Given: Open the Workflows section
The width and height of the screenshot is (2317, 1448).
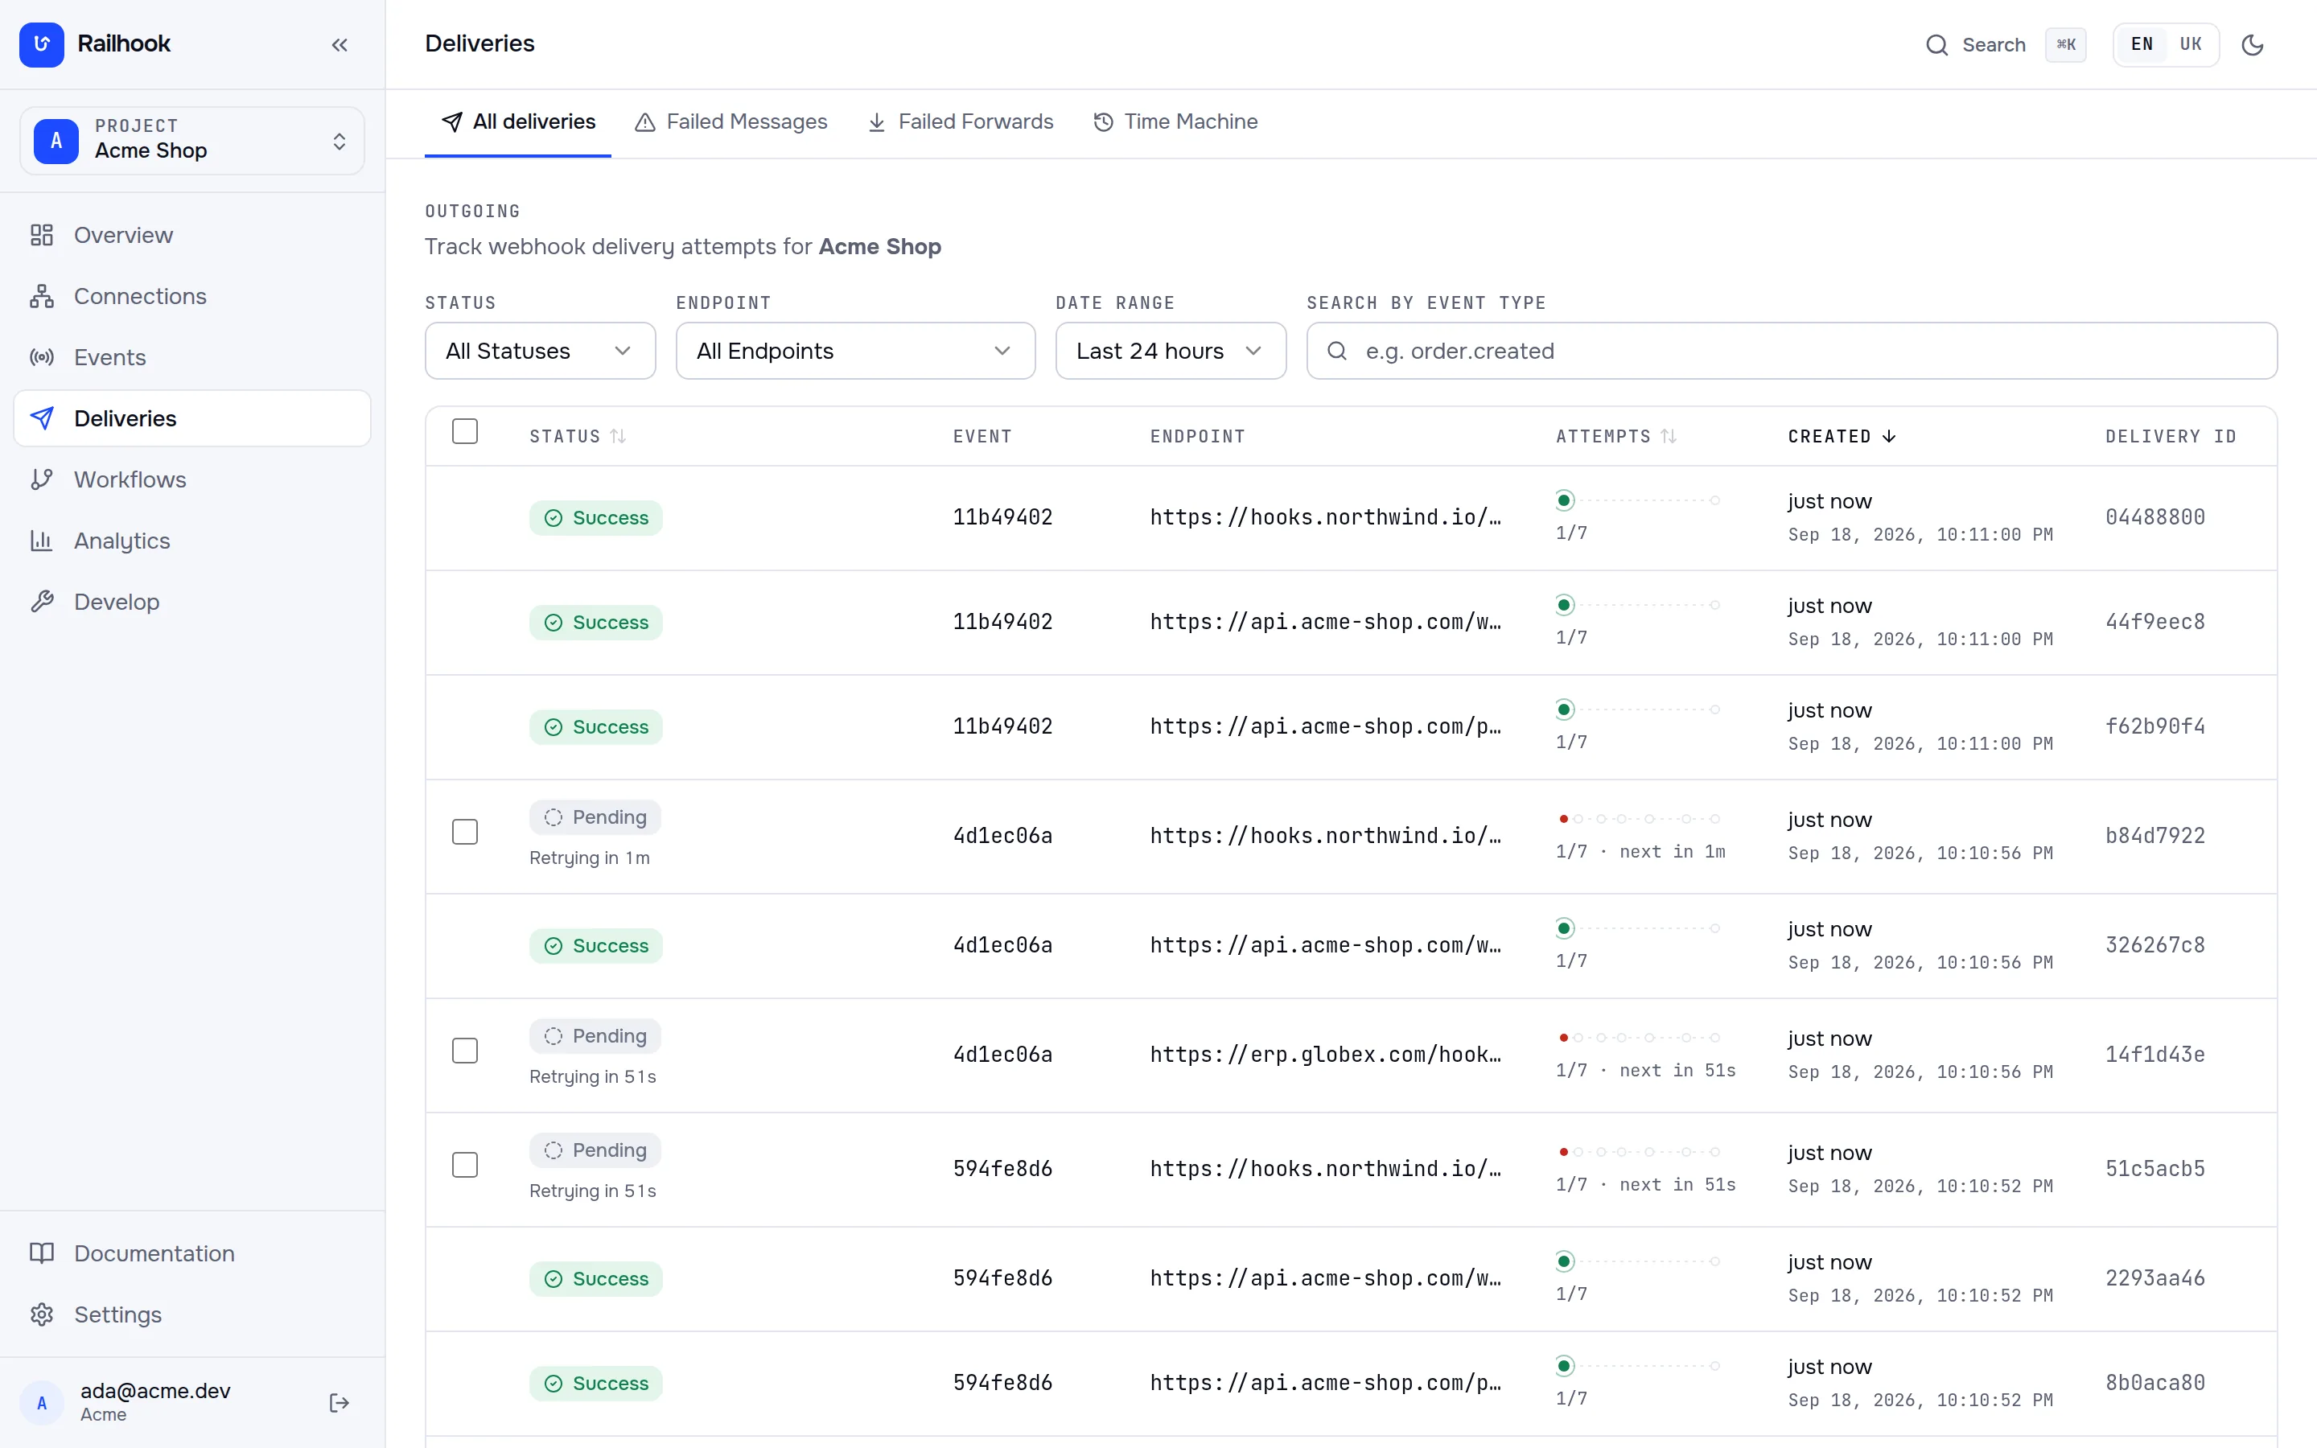Looking at the screenshot, I should tap(191, 479).
